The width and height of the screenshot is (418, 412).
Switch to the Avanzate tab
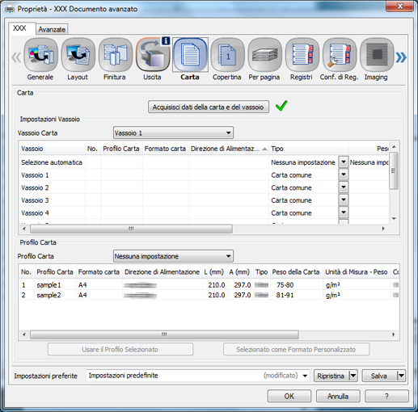click(52, 29)
